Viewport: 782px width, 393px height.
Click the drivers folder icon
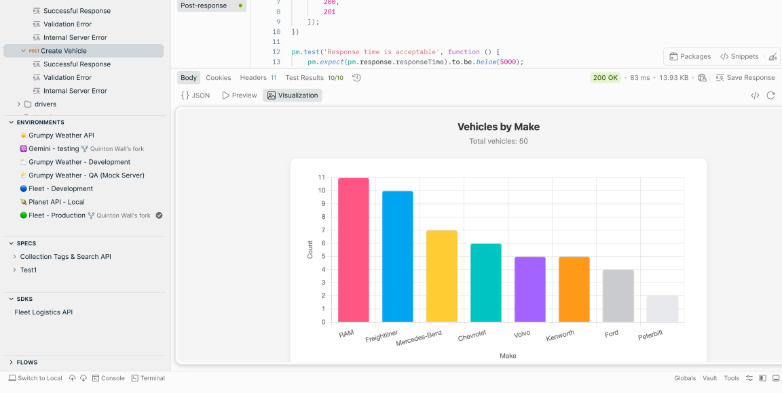coord(28,104)
